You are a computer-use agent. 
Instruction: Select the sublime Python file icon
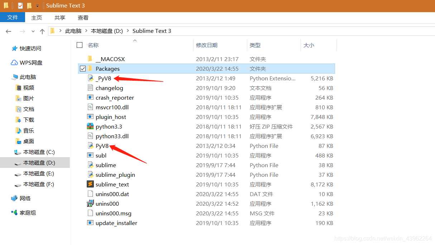[90, 165]
